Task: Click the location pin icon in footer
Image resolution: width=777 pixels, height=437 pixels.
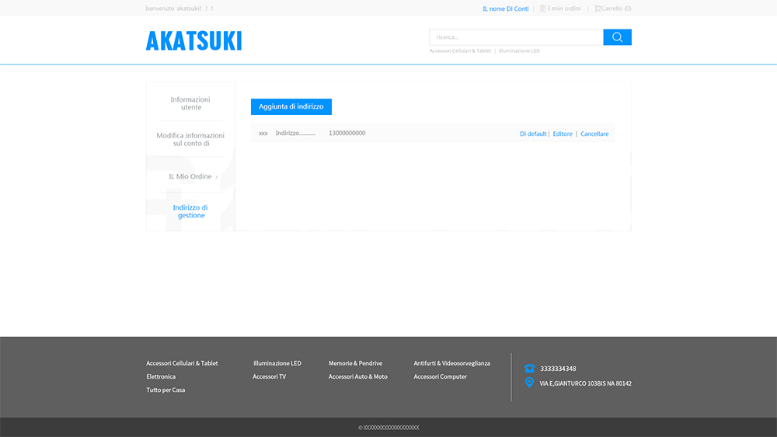Action: [530, 383]
